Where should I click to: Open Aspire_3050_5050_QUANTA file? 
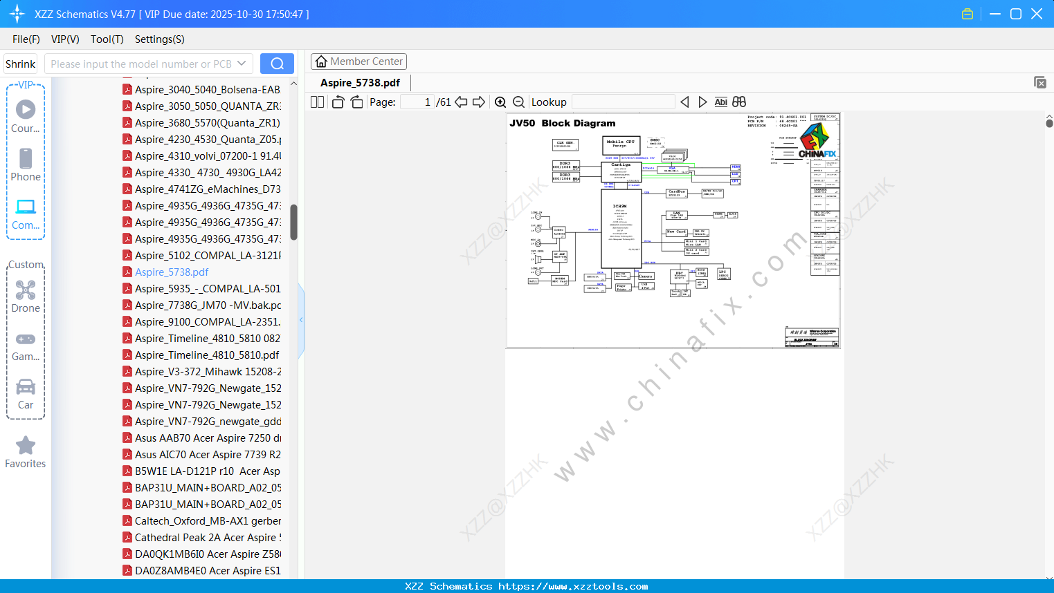[x=201, y=106]
